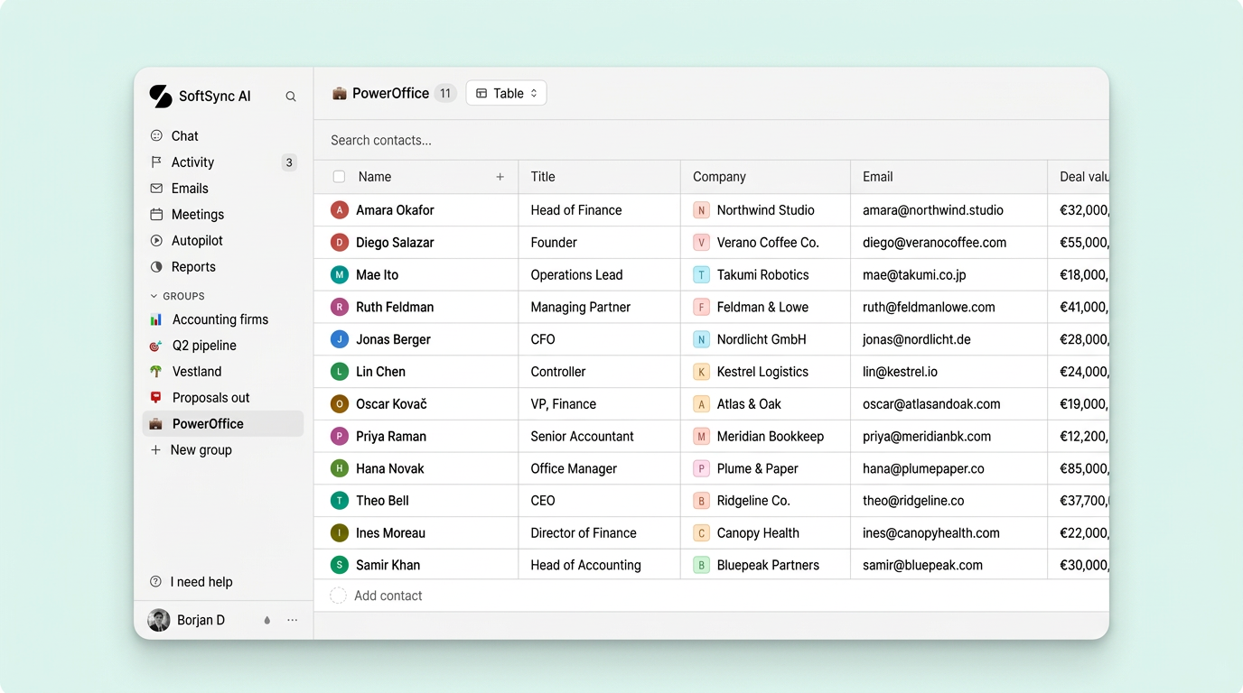The height and width of the screenshot is (693, 1243).
Task: Click Ruth Feldman's Managing Partner title
Action: pos(580,308)
